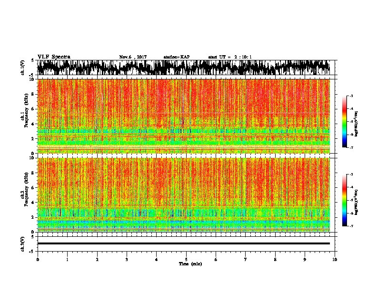Click the flat ch.3 voltage line

(184, 243)
